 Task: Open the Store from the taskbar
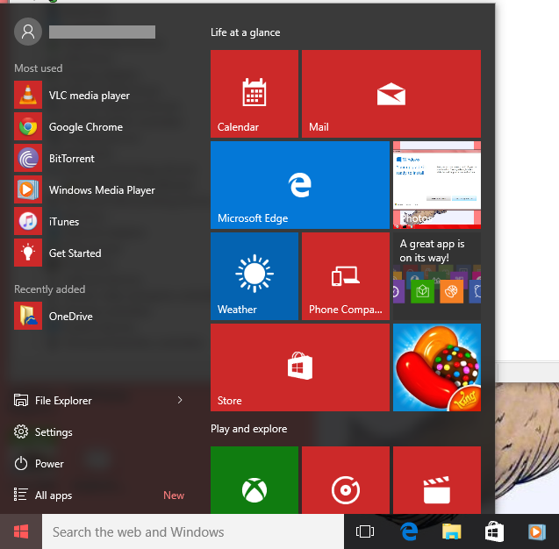tap(494, 531)
